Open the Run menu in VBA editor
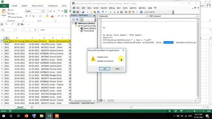The image size is (212, 119). click(x=119, y=8)
